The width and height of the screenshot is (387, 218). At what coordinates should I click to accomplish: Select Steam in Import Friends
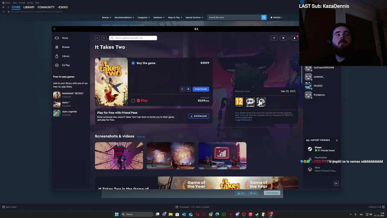click(x=322, y=149)
